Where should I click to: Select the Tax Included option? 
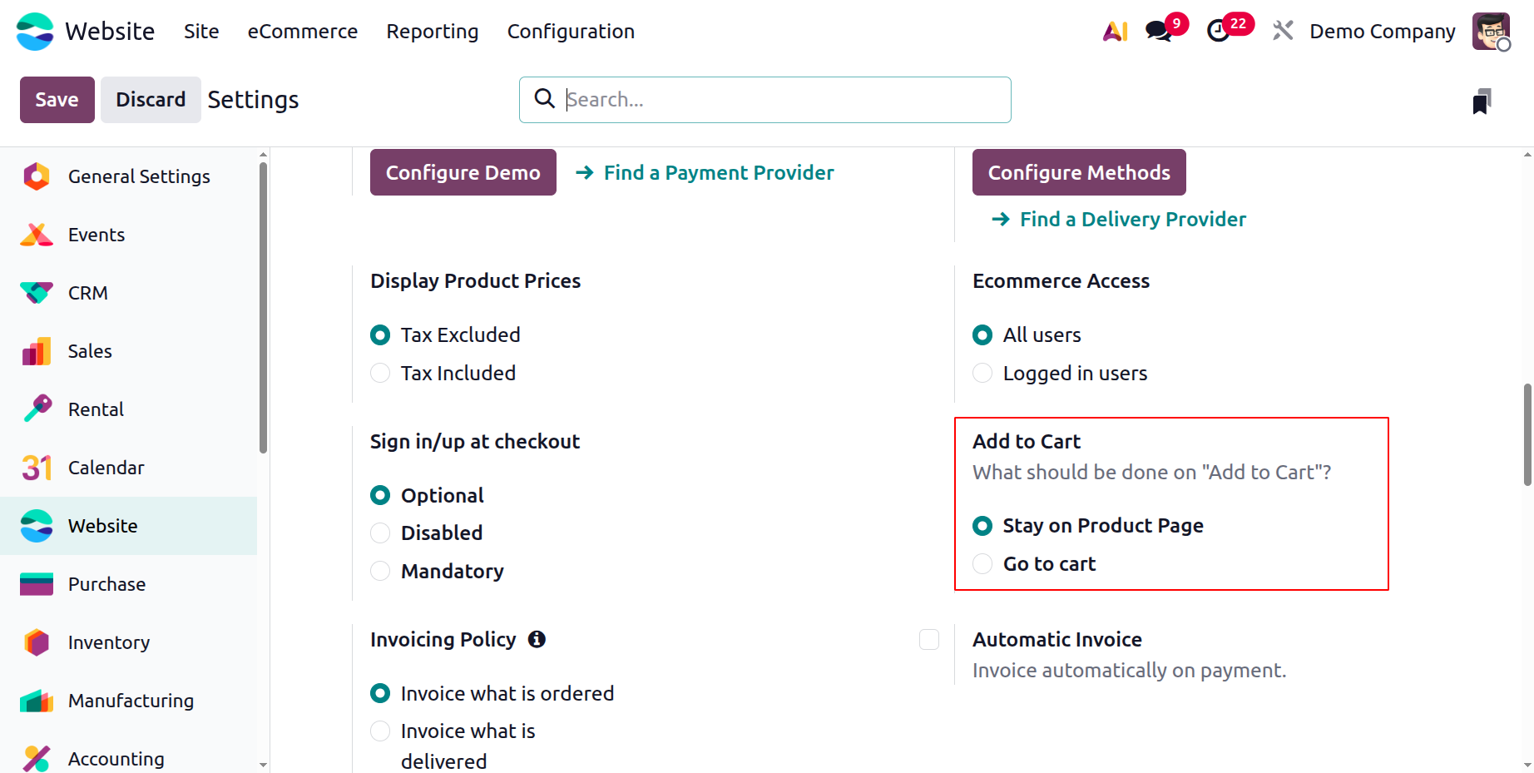[380, 373]
